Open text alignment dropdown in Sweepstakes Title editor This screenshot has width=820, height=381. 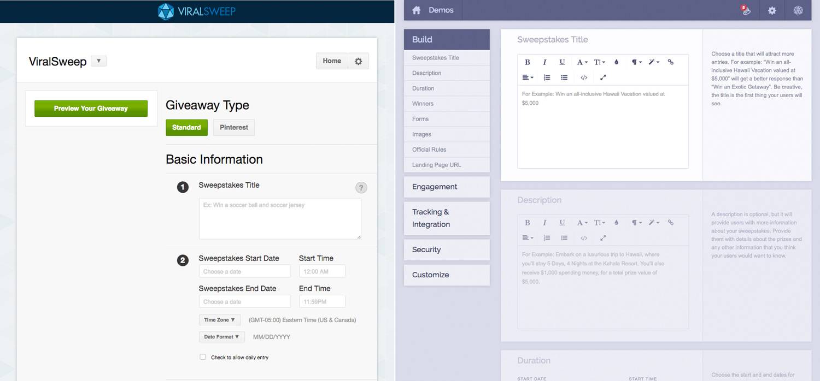528,78
